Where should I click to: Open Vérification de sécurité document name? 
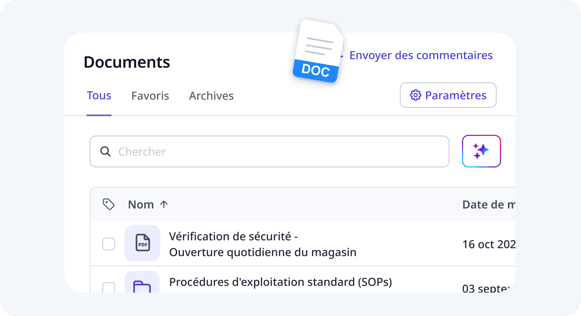pyautogui.click(x=262, y=244)
